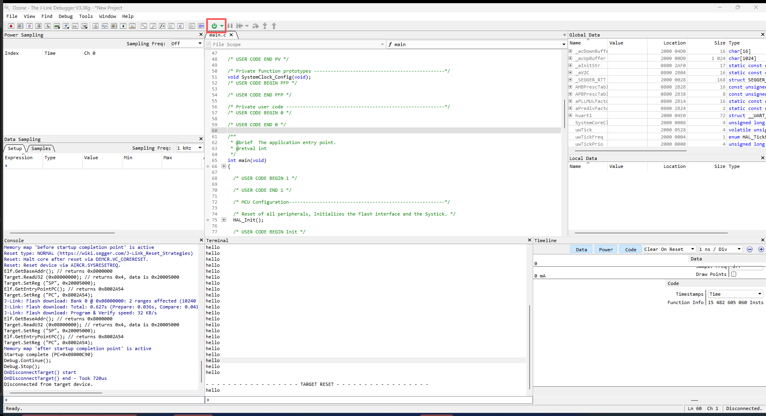Zoom out the Timeline with minus icon
Viewport: 766px width, 416px height.
point(750,249)
